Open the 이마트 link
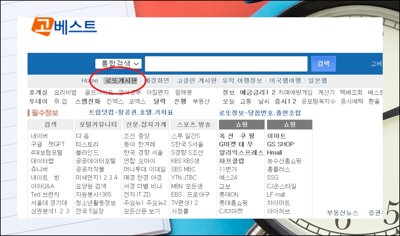This screenshot has height=236, width=400. click(277, 136)
